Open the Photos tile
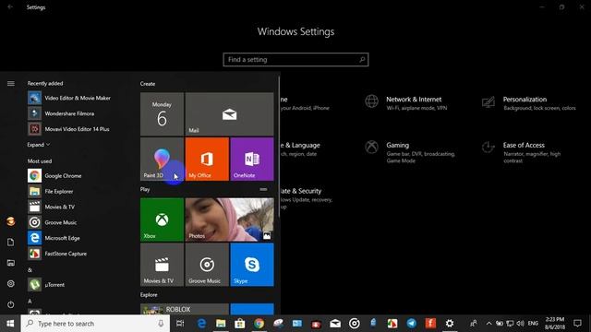The width and height of the screenshot is (591, 332). (230, 219)
